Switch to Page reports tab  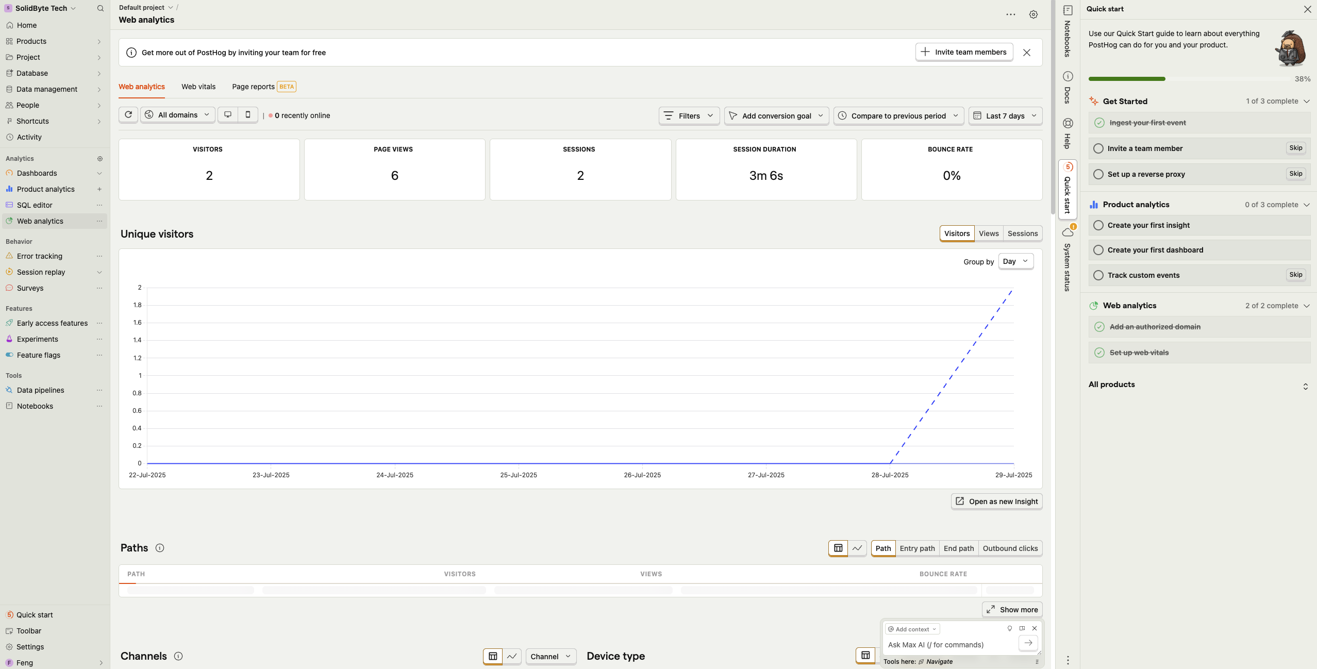pyautogui.click(x=264, y=87)
